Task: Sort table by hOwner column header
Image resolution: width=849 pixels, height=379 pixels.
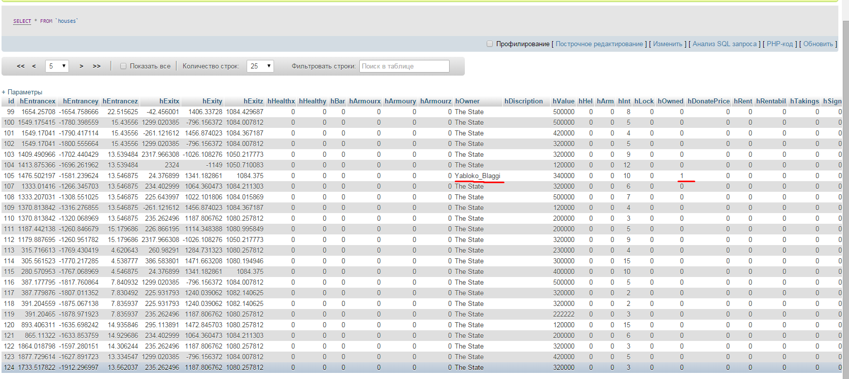Action: pyautogui.click(x=467, y=101)
